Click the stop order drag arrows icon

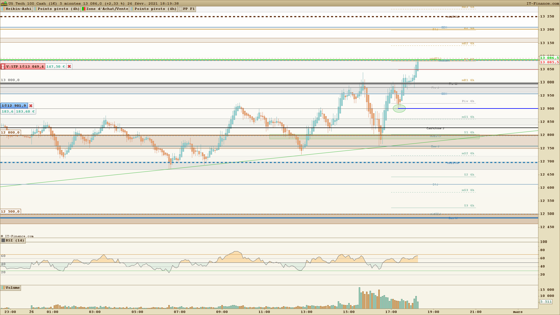3,66
